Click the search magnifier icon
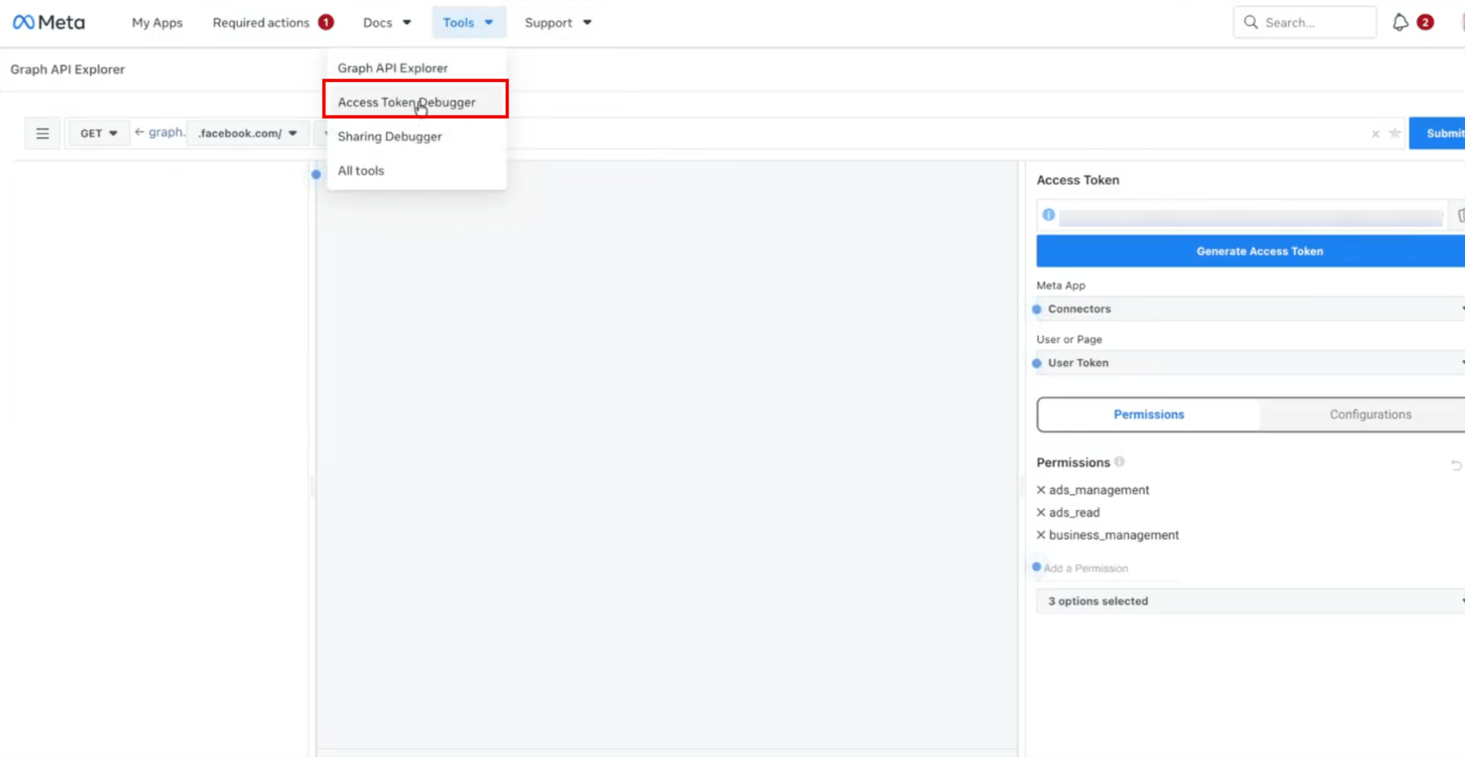 click(x=1251, y=22)
